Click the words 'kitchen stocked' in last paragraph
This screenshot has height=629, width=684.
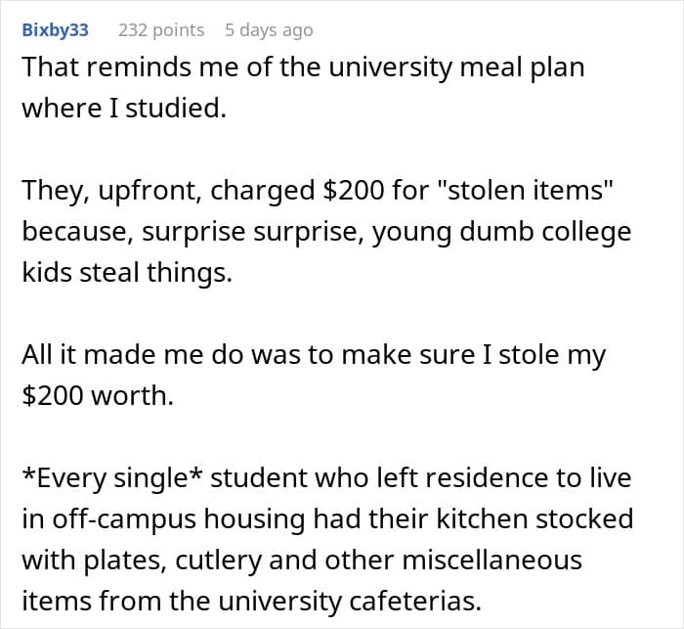click(x=534, y=518)
